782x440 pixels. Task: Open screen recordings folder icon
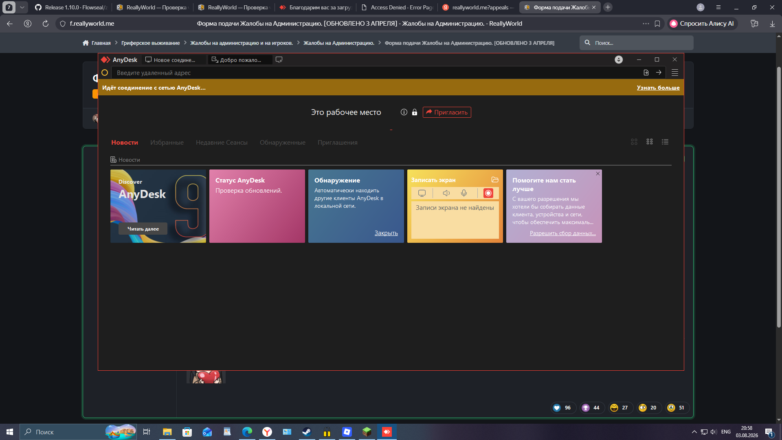[495, 180]
